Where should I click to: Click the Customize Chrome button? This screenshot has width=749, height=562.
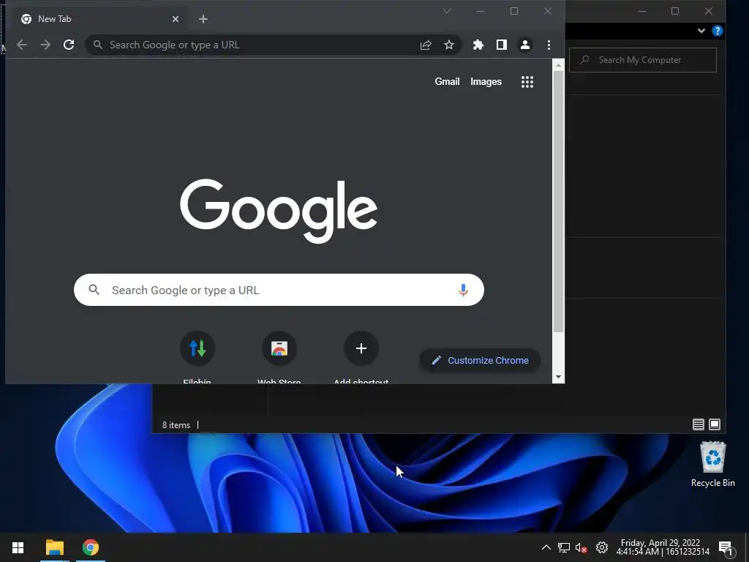point(480,360)
